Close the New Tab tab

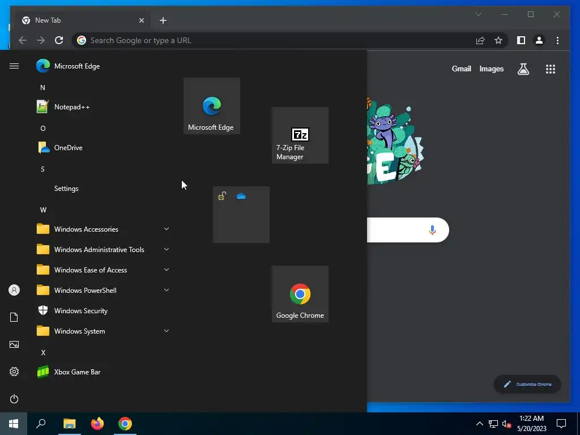(x=141, y=21)
